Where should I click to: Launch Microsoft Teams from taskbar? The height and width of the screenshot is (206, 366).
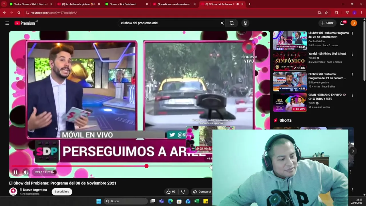(x=162, y=201)
